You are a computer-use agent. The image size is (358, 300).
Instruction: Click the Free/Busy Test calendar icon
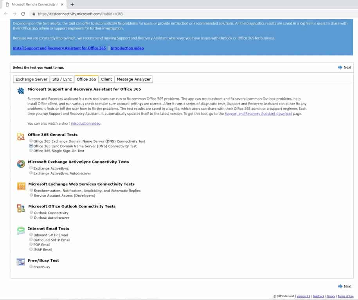(x=20, y=262)
